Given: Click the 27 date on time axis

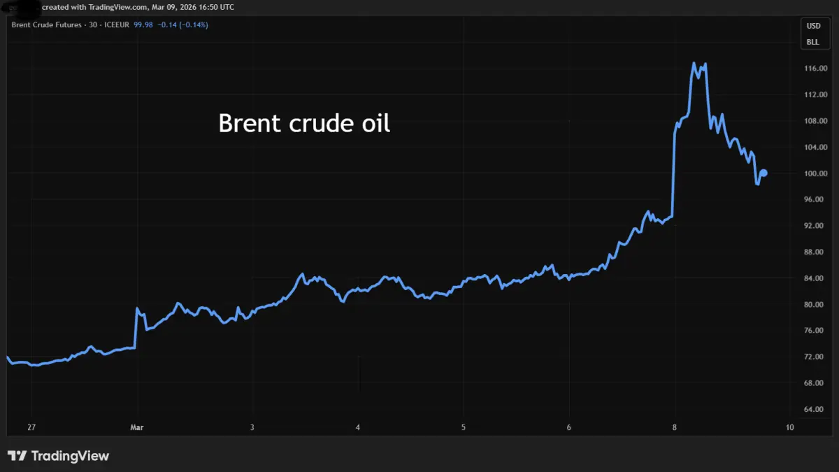Looking at the screenshot, I should [31, 427].
